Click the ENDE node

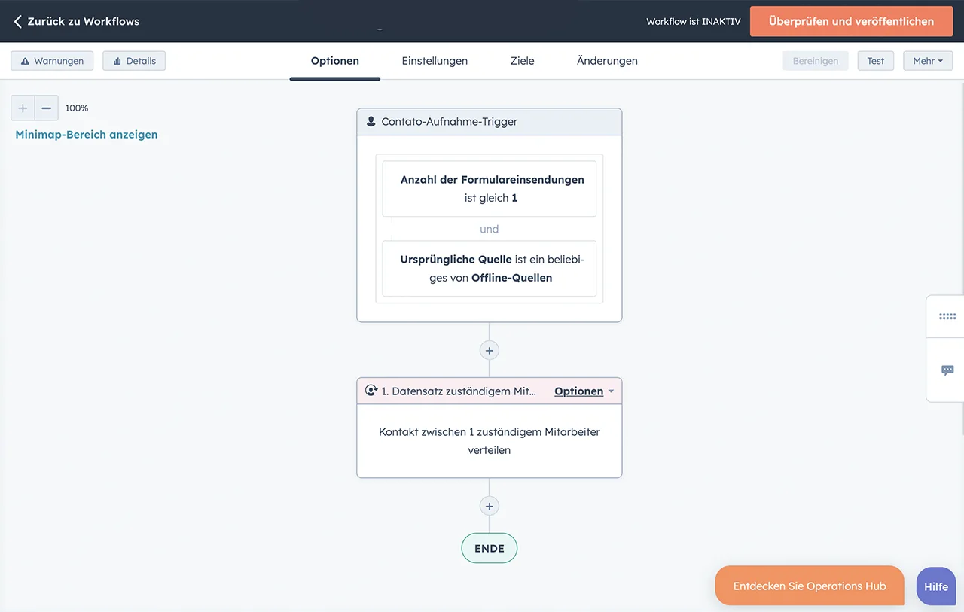pos(490,549)
